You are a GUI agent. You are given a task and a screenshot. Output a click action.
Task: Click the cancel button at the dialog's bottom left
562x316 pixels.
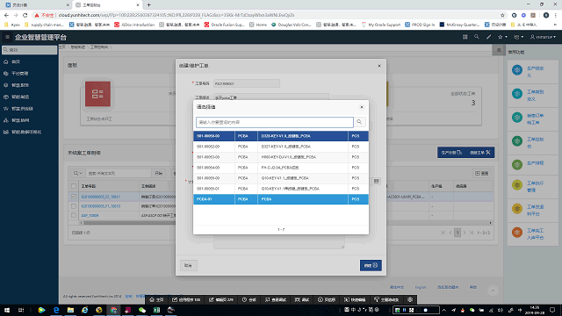(189, 265)
